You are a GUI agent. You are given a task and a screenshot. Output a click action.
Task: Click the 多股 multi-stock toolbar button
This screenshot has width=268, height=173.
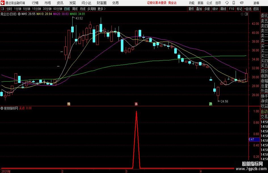click(x=207, y=9)
